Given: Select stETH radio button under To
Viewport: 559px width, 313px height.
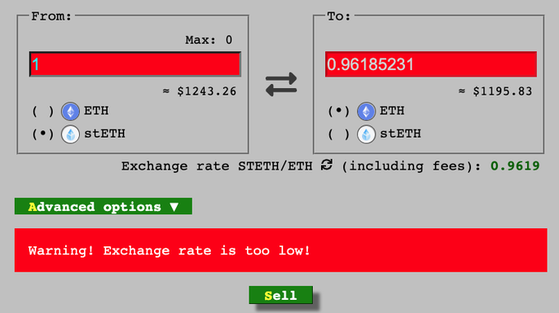Looking at the screenshot, I should [338, 134].
